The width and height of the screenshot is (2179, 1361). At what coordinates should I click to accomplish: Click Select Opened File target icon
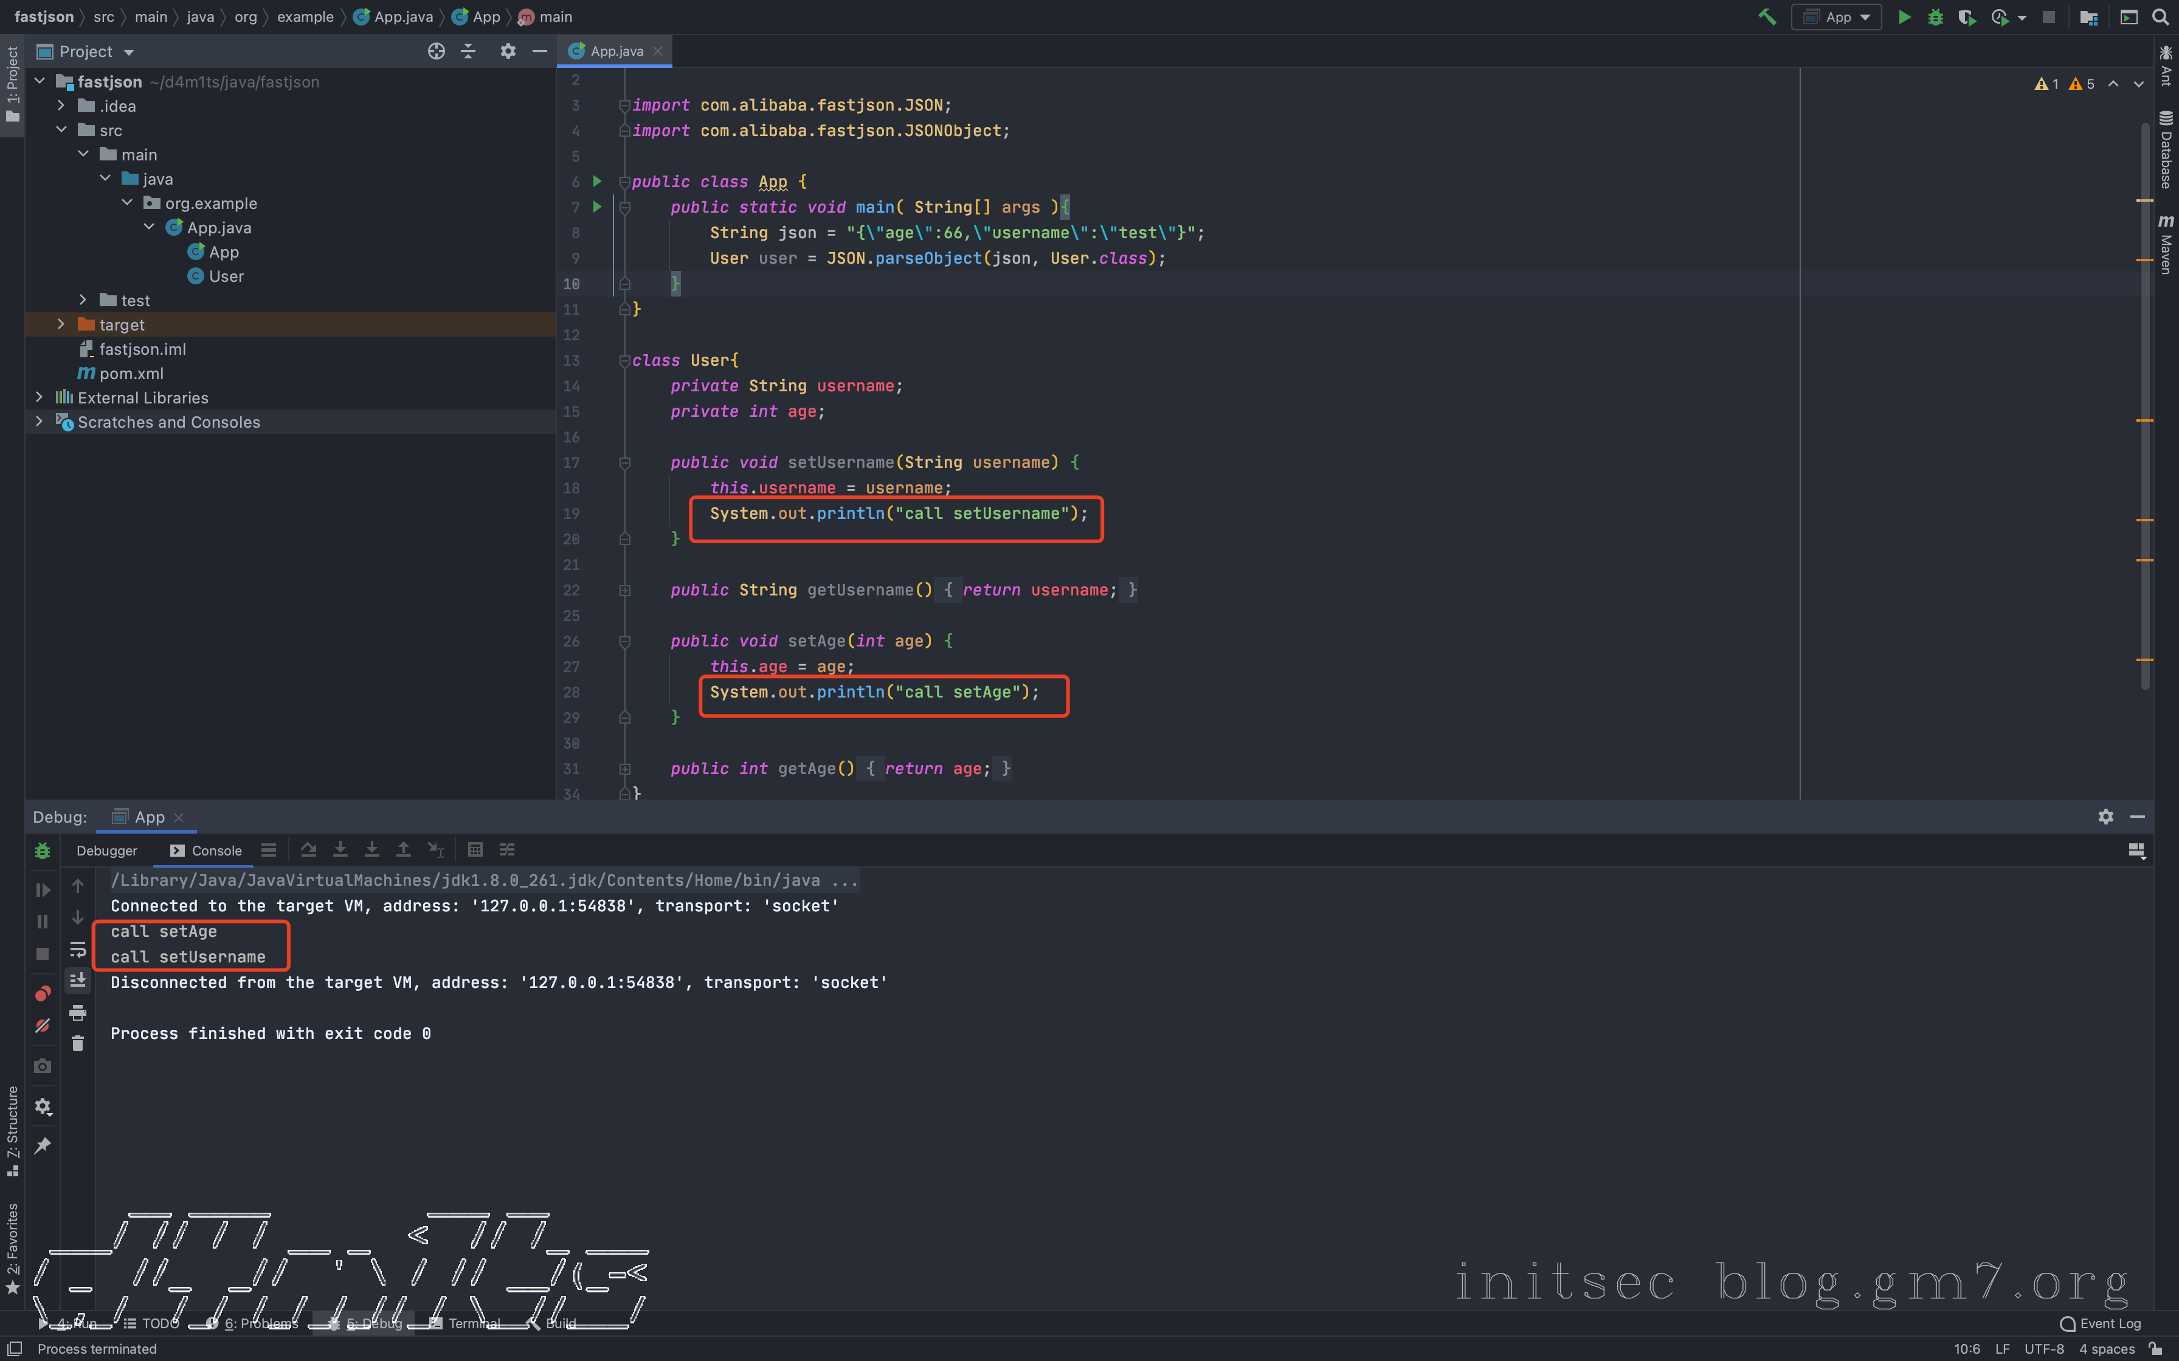[436, 51]
